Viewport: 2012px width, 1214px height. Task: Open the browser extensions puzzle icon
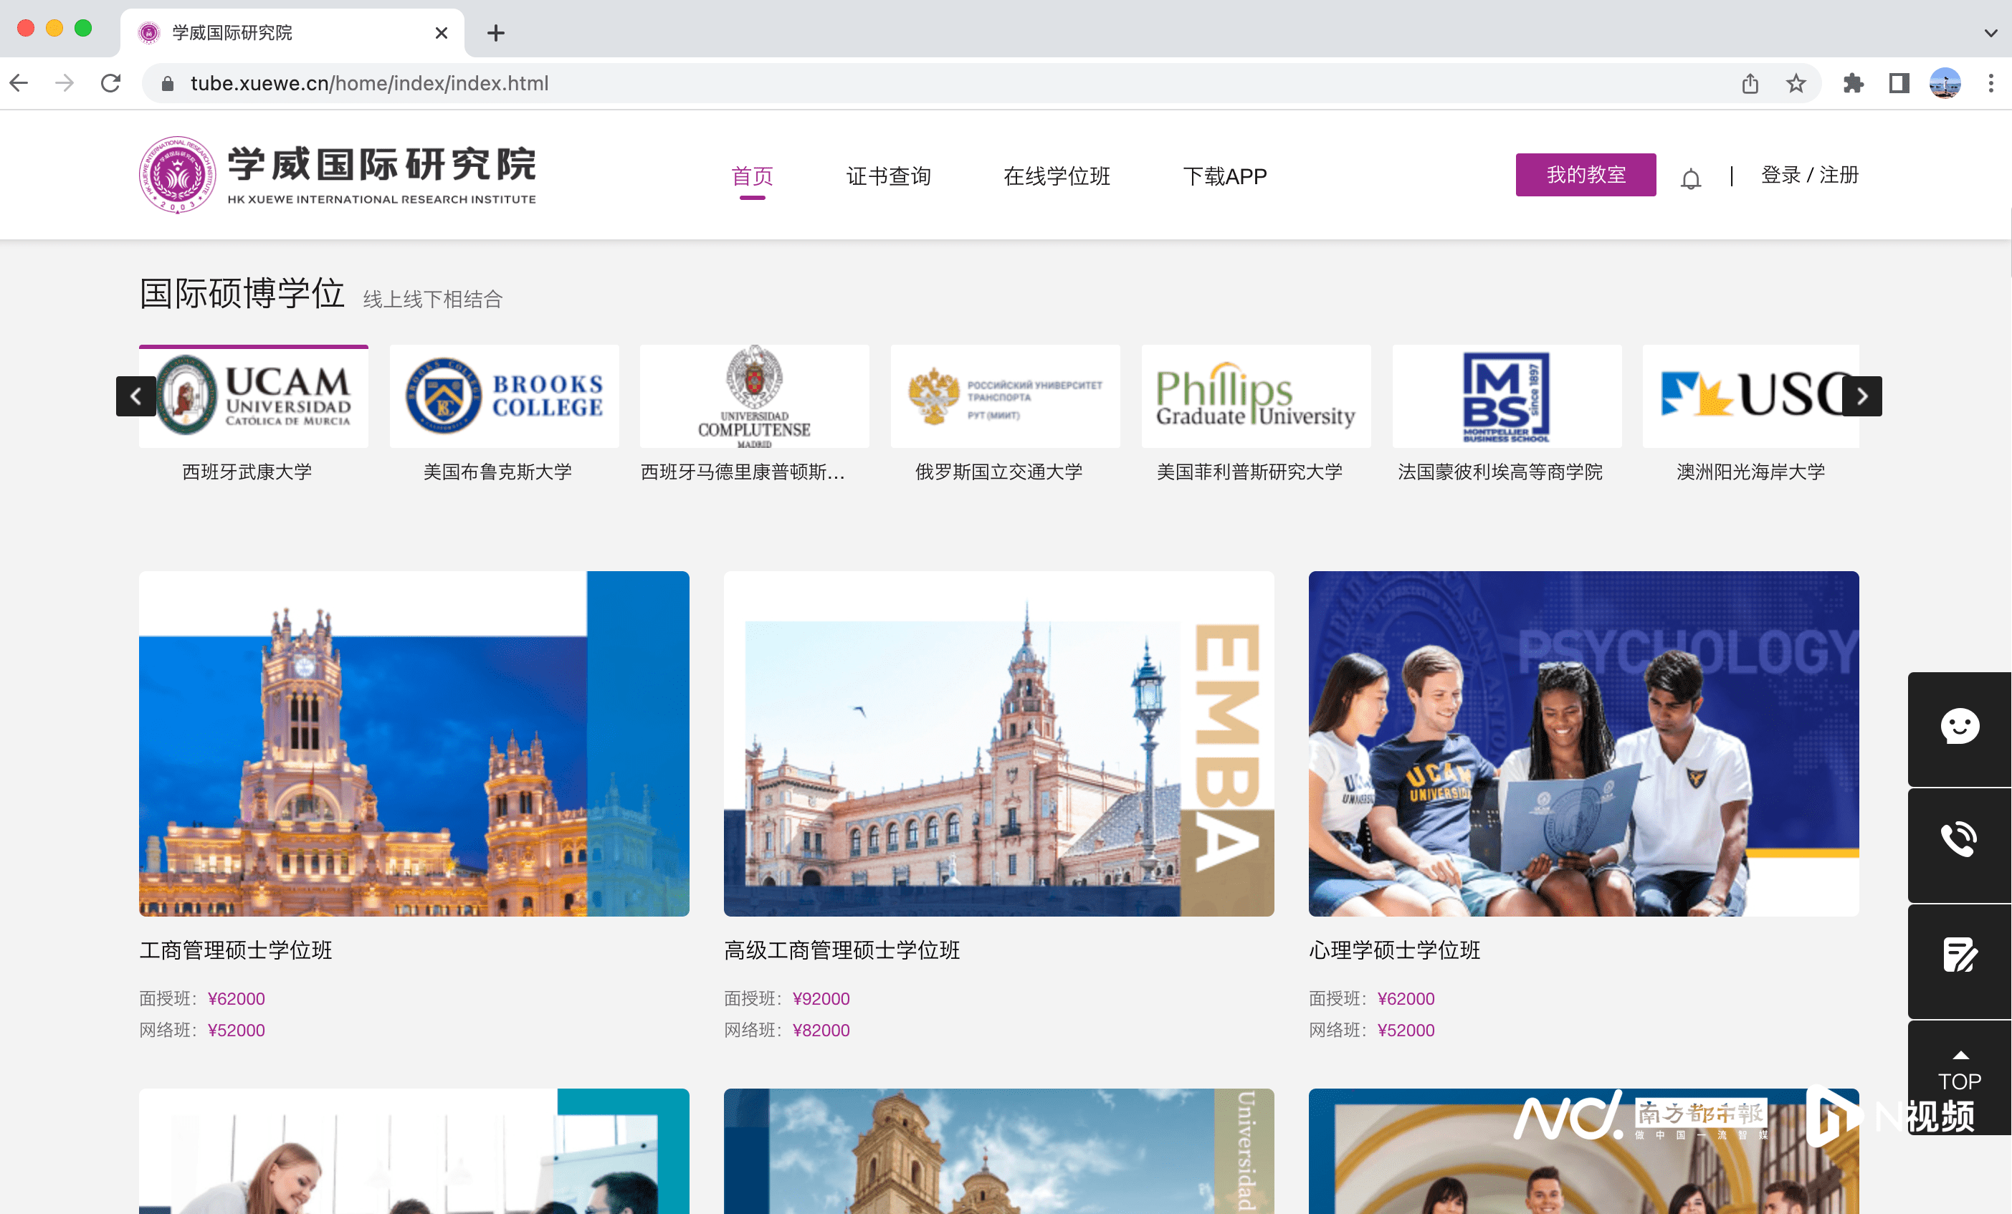click(1853, 83)
